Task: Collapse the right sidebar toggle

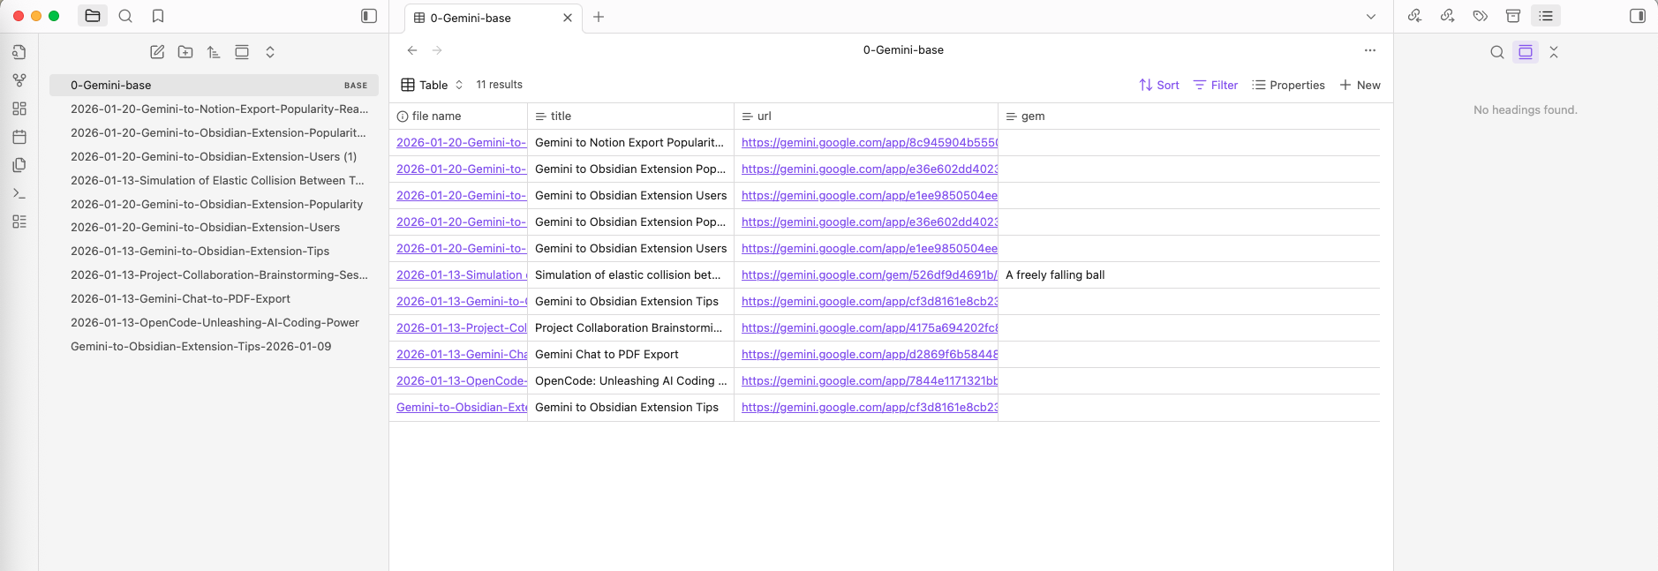Action: (x=1638, y=16)
